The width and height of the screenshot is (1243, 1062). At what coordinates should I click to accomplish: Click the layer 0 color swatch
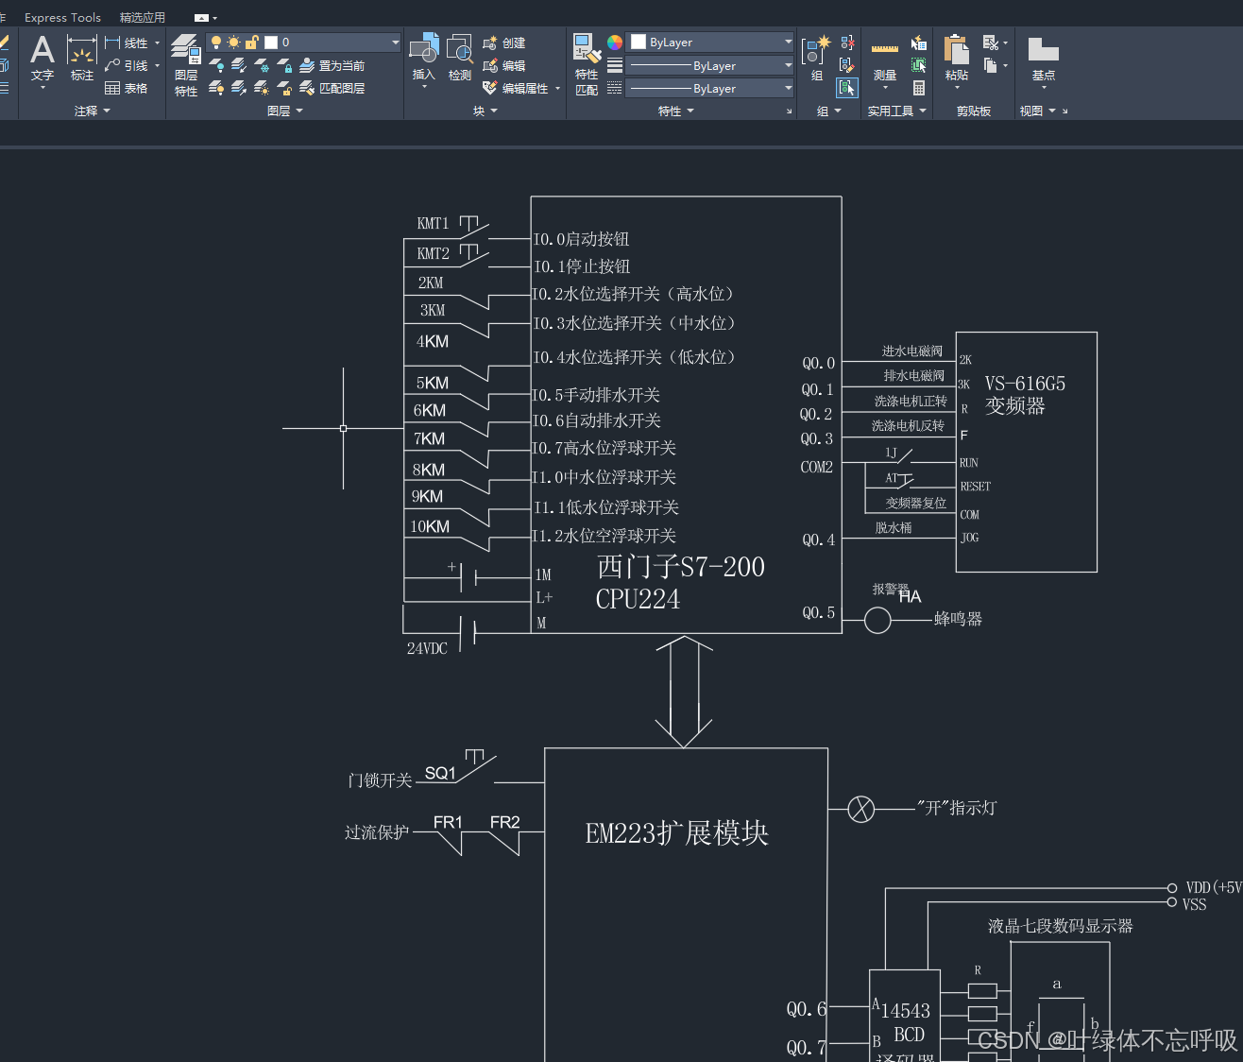coord(271,43)
